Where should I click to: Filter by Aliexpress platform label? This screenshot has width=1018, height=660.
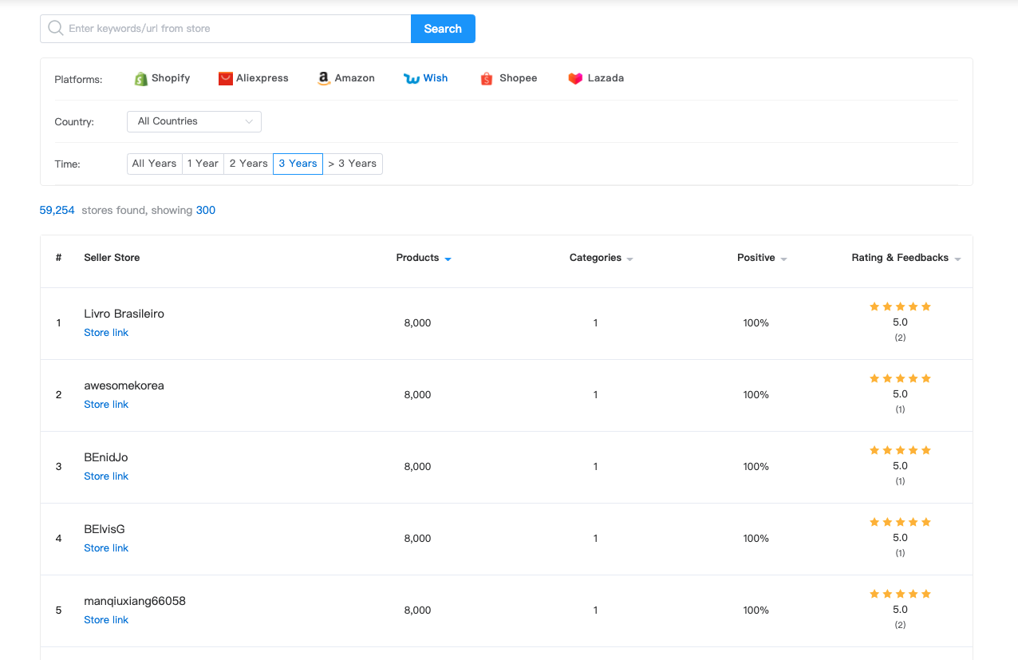coord(262,78)
